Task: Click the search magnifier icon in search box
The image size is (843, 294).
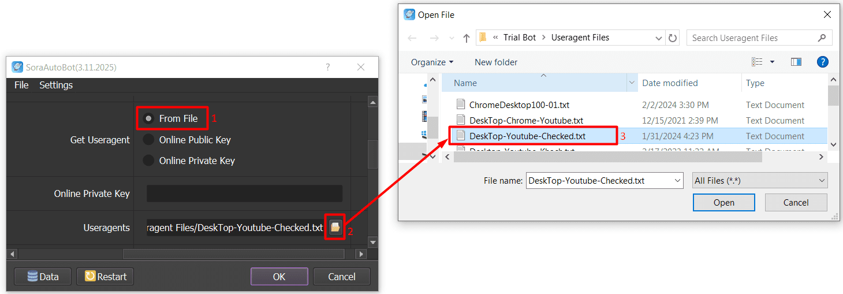Action: 822,38
